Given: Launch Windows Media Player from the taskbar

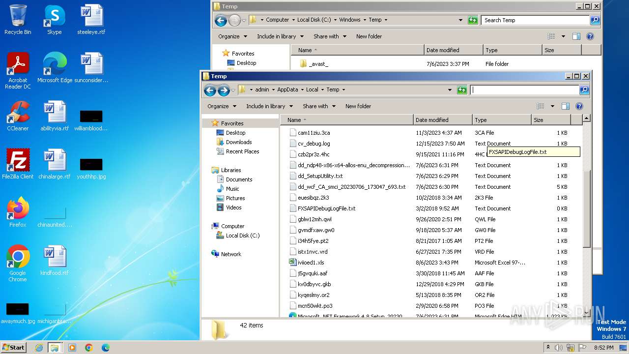Looking at the screenshot, I should pyautogui.click(x=72, y=348).
